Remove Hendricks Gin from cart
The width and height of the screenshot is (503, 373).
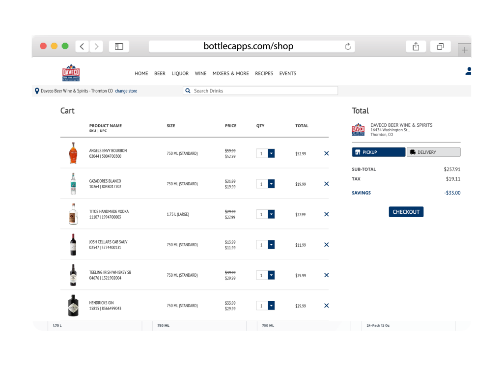326,306
